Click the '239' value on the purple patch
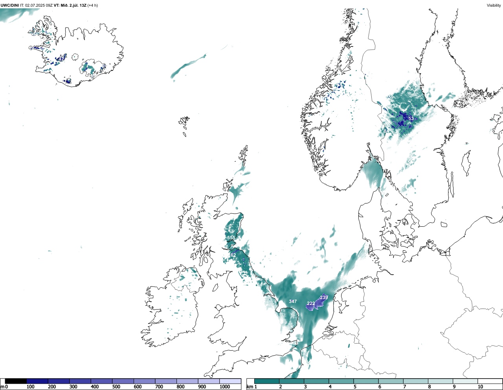Viewport: 503px width, 390px height. click(324, 298)
